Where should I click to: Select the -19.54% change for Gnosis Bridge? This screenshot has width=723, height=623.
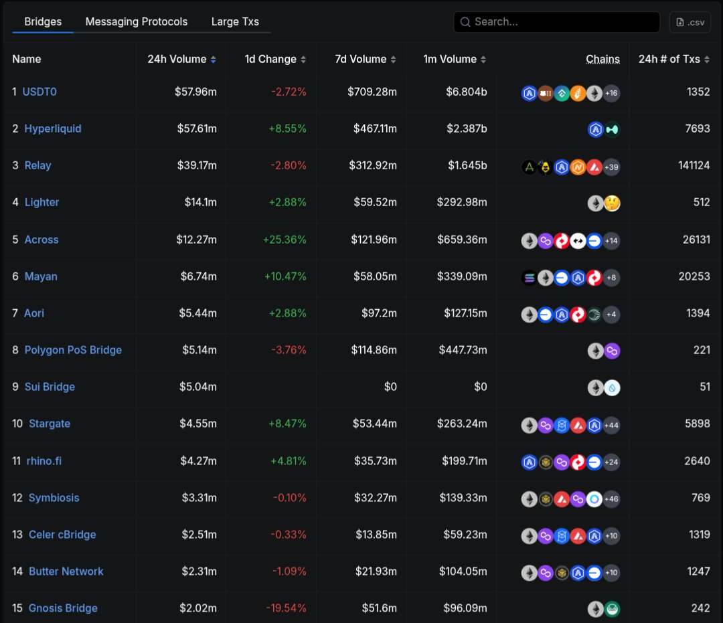[286, 608]
